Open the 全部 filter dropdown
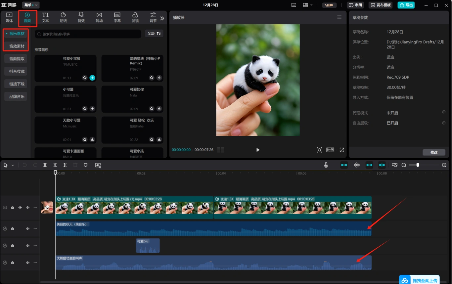Viewport: 452px width, 284px height. click(x=154, y=33)
